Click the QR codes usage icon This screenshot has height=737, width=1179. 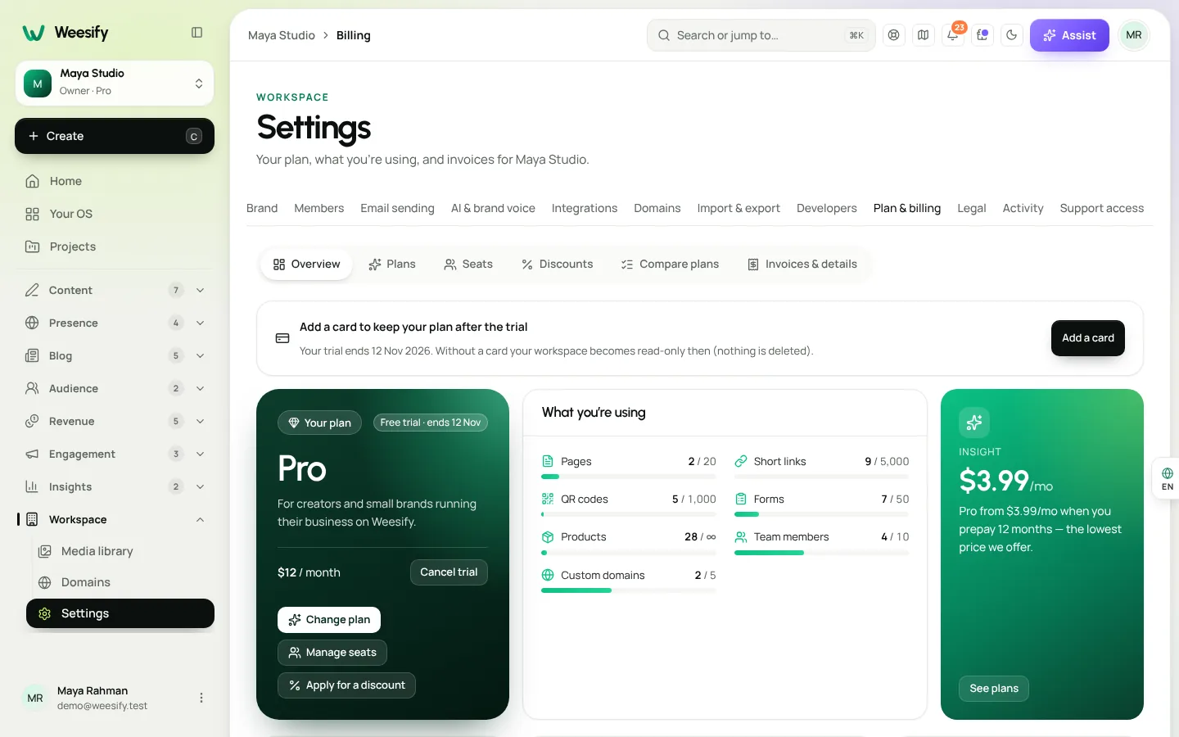[548, 499]
